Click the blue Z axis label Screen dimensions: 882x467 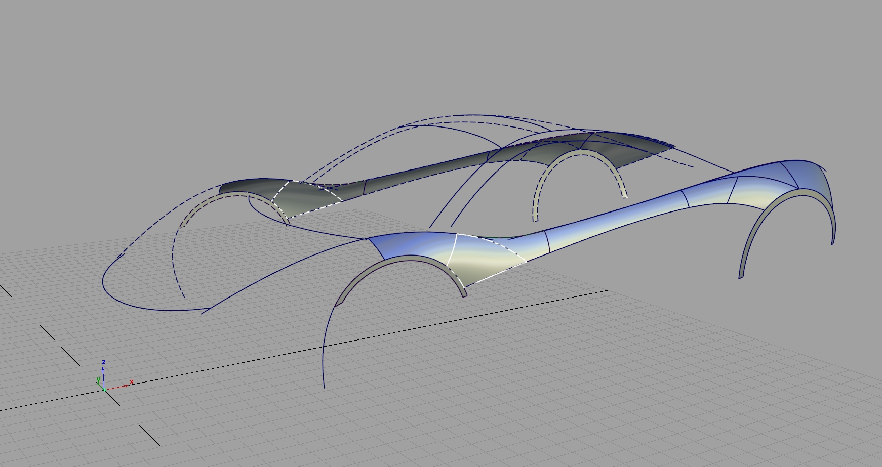tap(104, 362)
